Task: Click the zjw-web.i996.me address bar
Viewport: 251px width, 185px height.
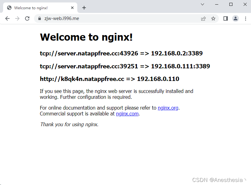Action: pos(62,18)
